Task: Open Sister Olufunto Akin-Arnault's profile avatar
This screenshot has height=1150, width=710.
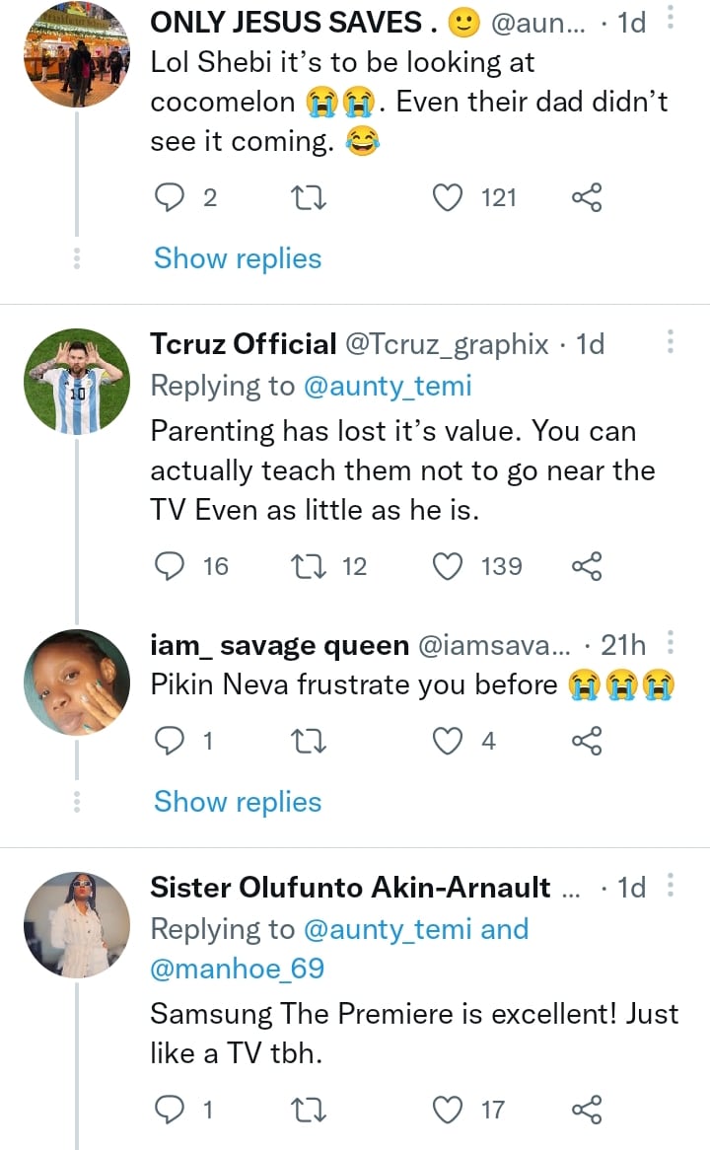Action: point(76,924)
